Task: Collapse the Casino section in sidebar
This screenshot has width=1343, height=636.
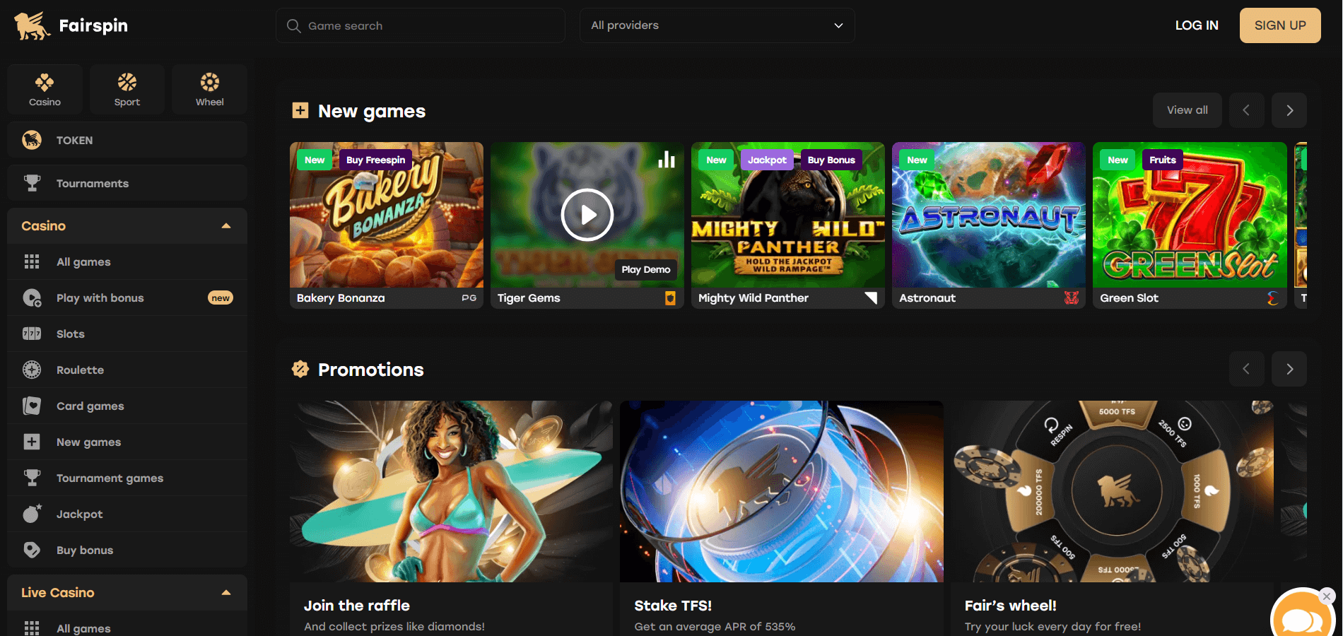Action: click(x=226, y=225)
